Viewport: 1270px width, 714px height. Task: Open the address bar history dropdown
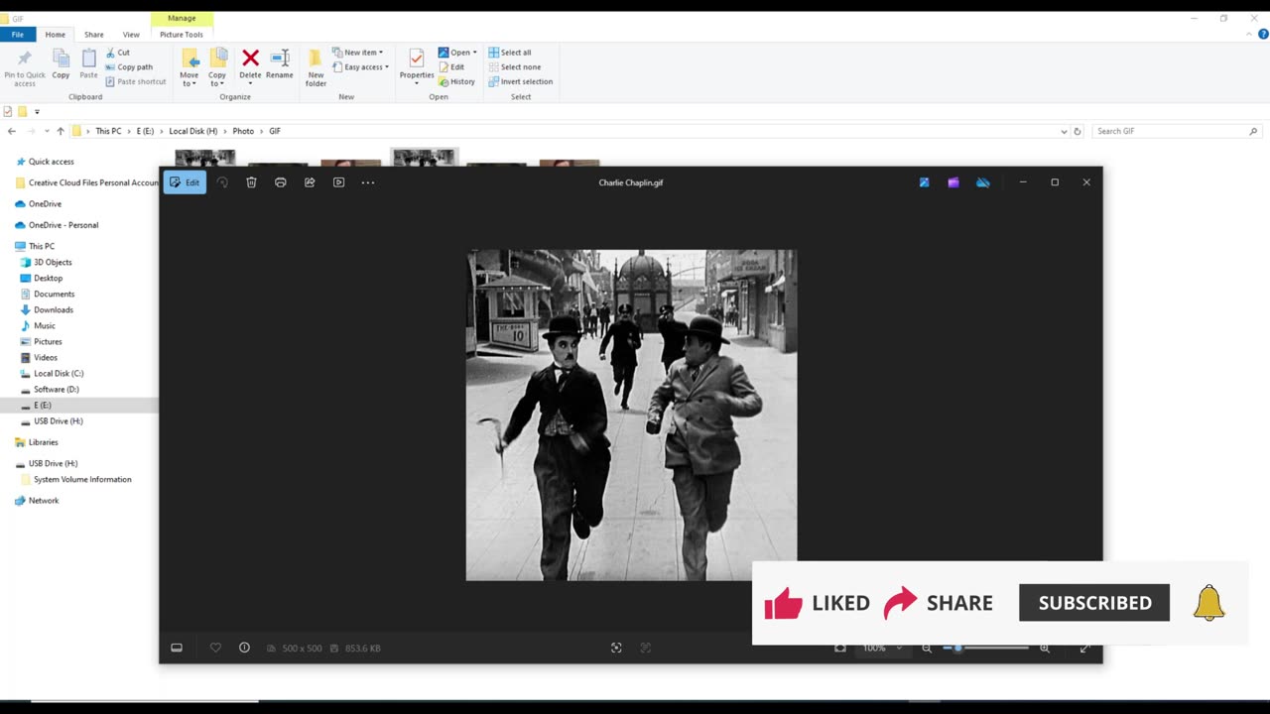[1064, 131]
